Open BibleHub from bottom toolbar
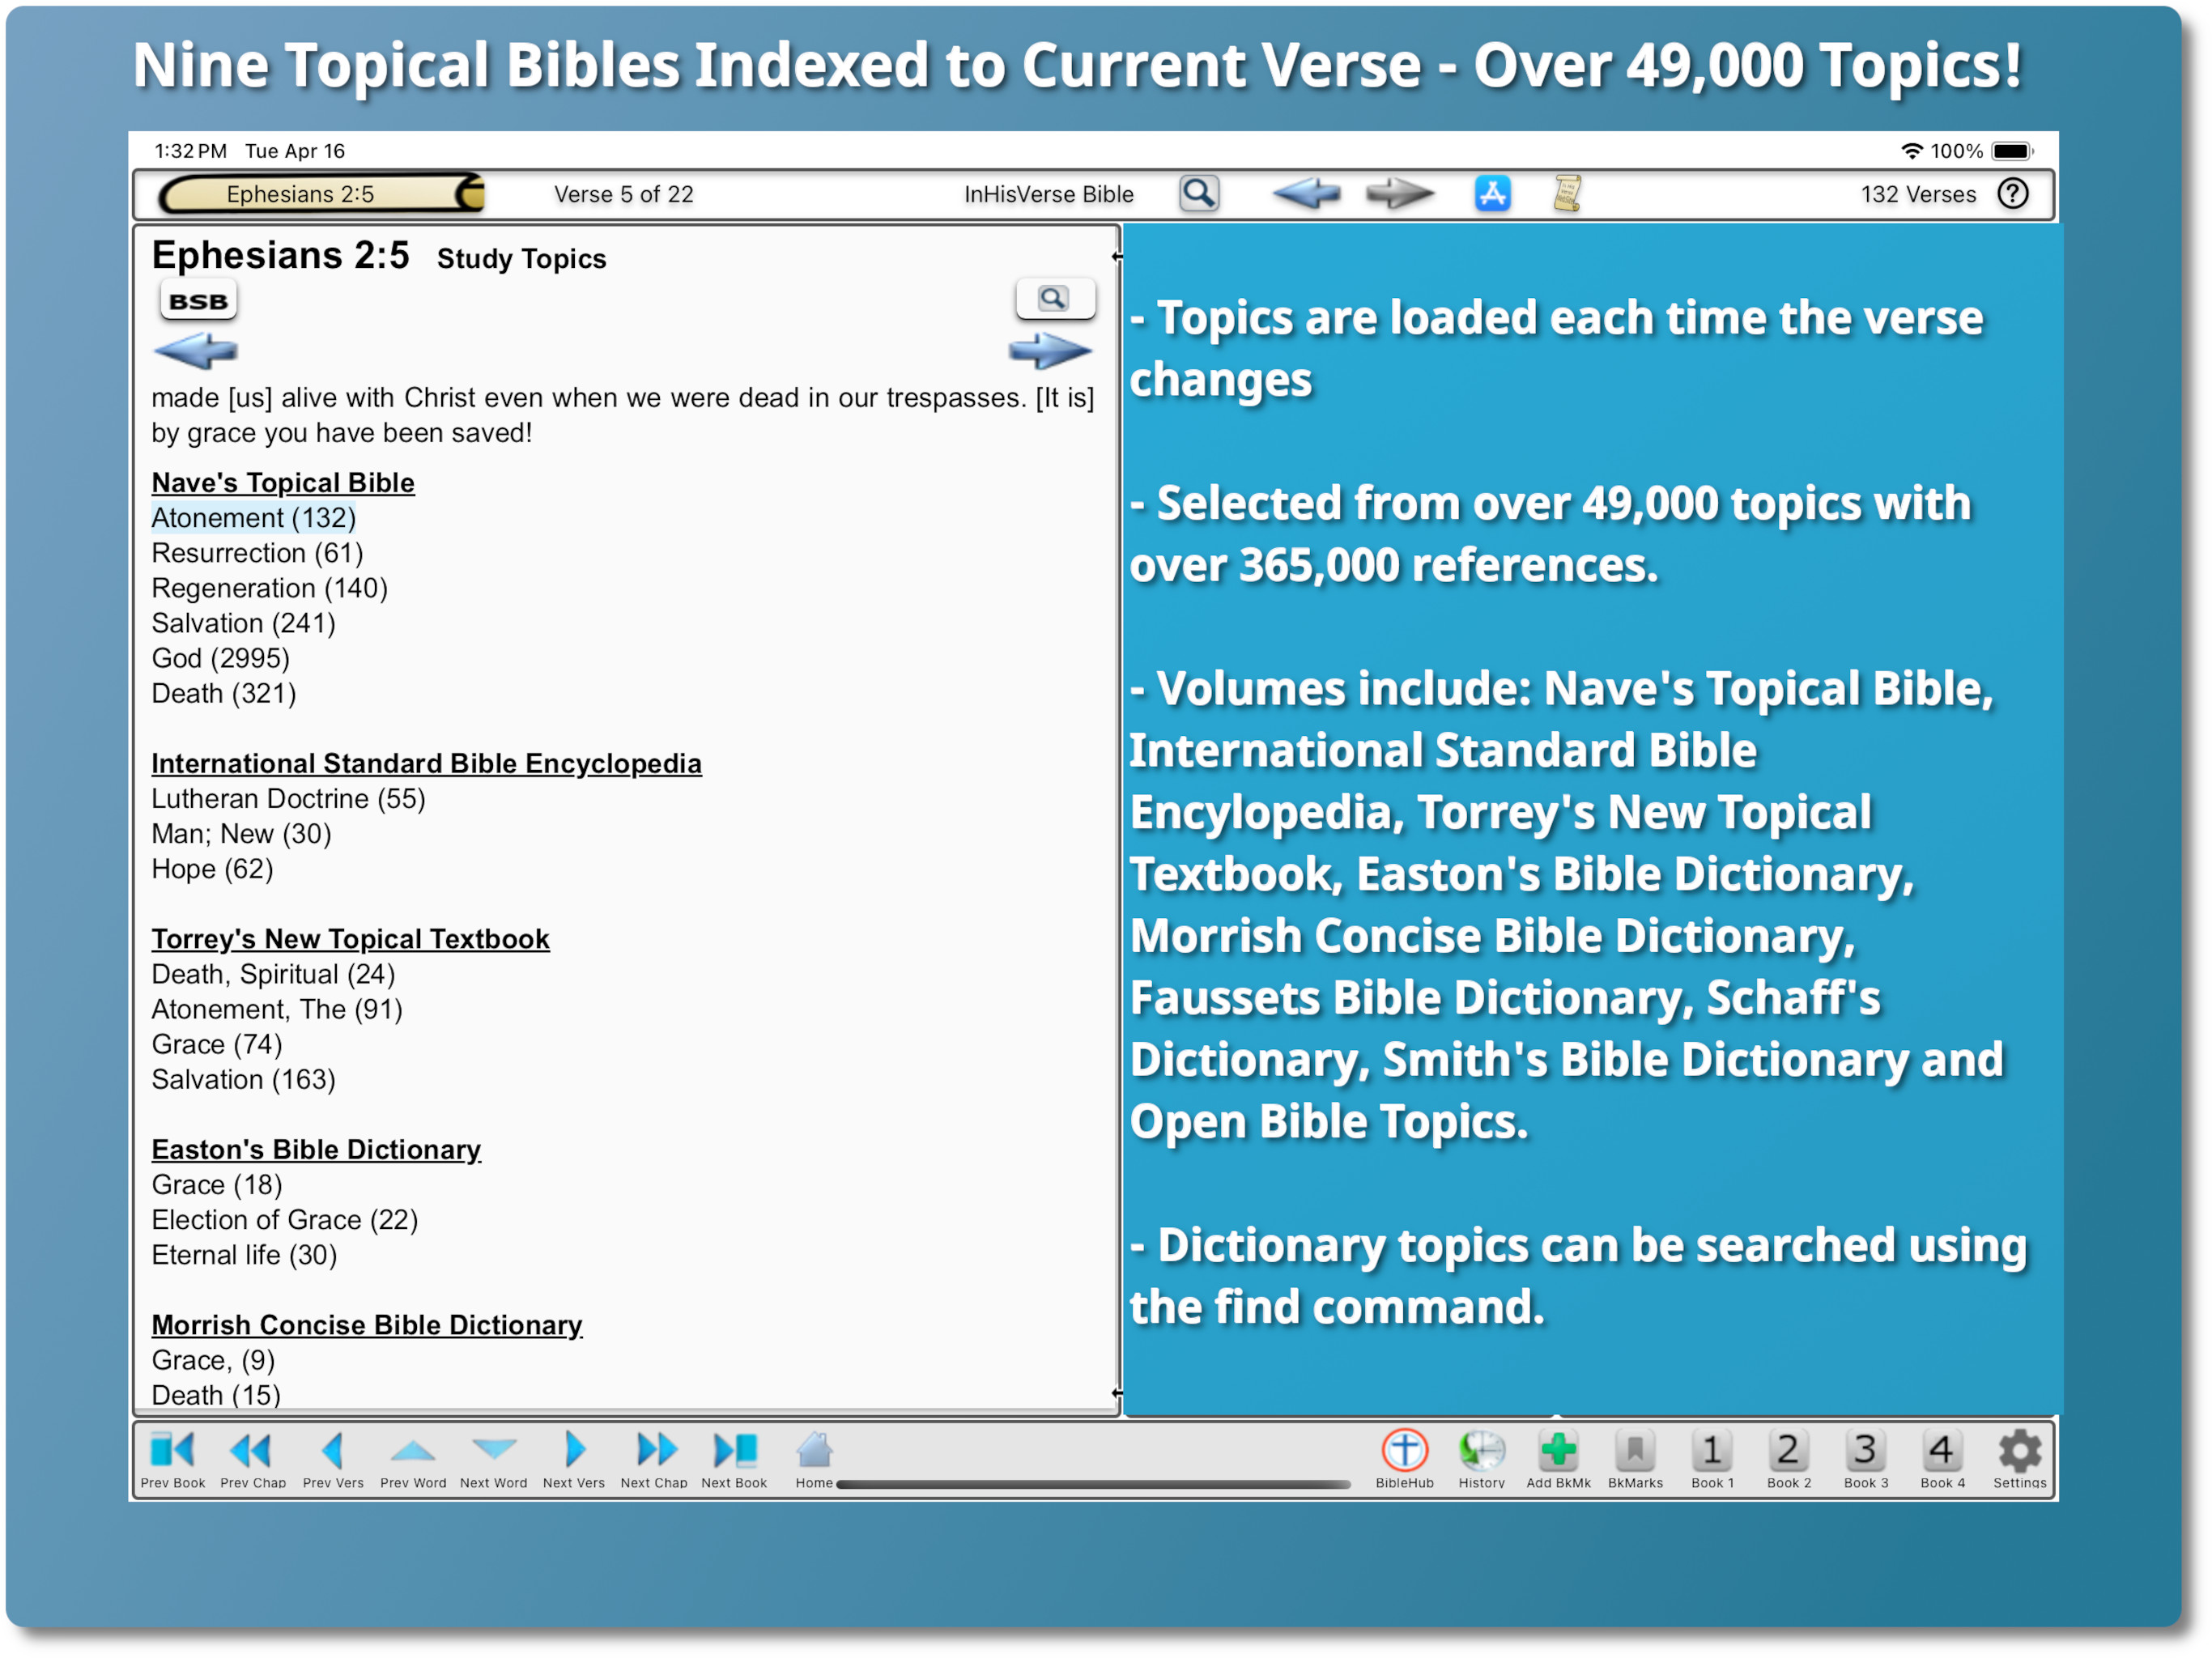Screen dimensions: 2212x1658 (1404, 1460)
